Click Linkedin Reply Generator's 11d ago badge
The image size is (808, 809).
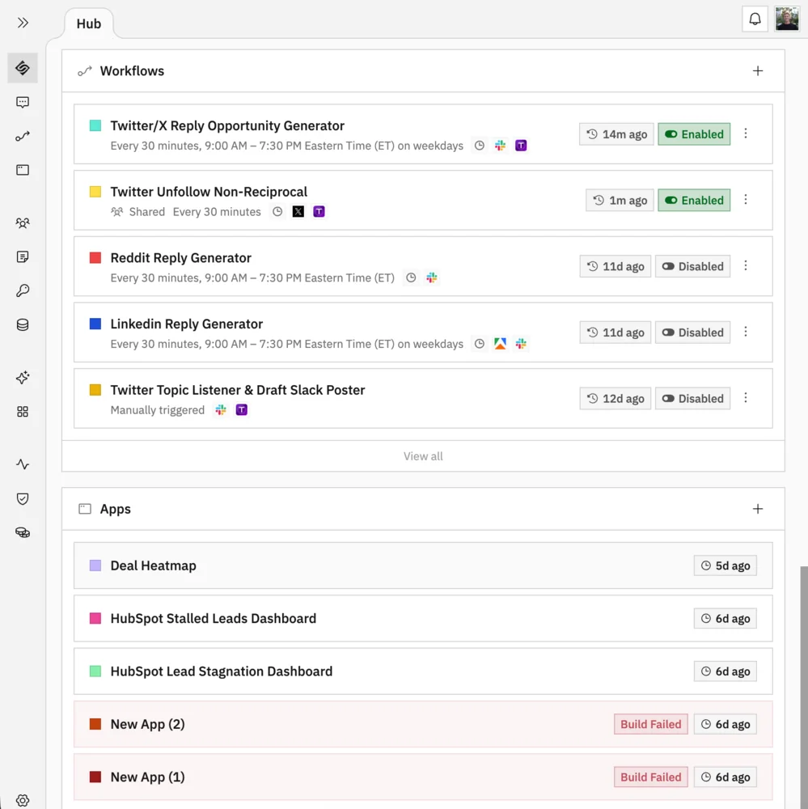615,332
